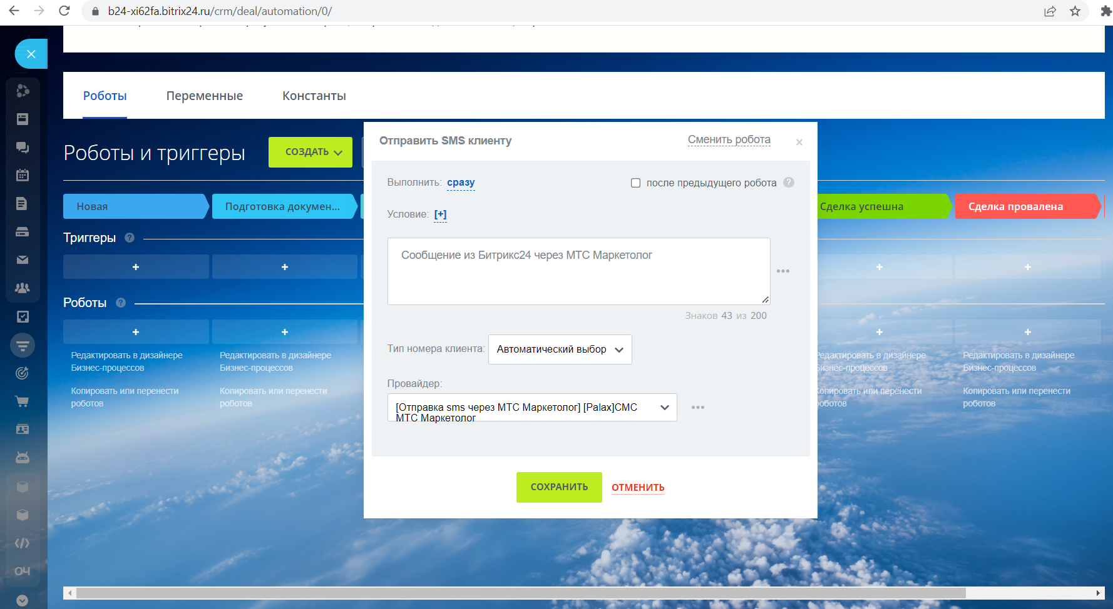Open the robot head sidebar icon
Screen dimensions: 1113x609
pyautogui.click(x=23, y=458)
